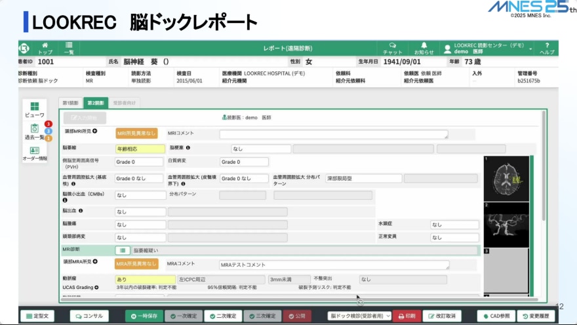Open PVH Grade 0 dropdown
577x325 pixels.
[139, 162]
